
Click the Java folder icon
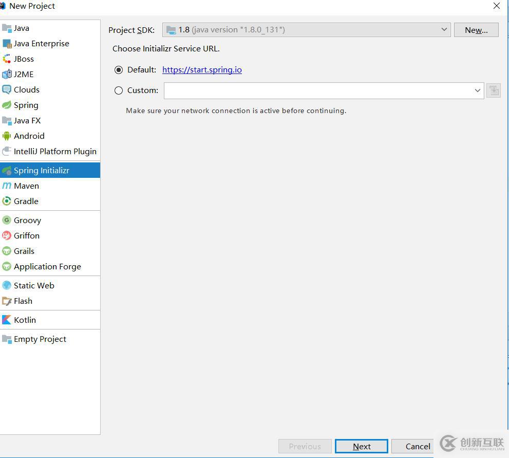pyautogui.click(x=7, y=28)
